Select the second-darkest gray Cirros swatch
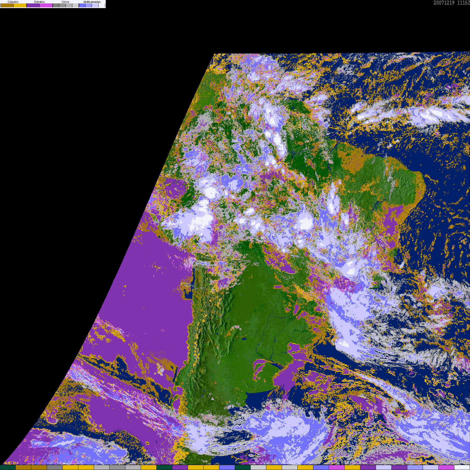Image resolution: width=470 pixels, height=470 pixels. 63,5
